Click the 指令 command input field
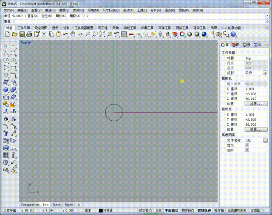The height and width of the screenshot is (215, 272). click(x=140, y=21)
